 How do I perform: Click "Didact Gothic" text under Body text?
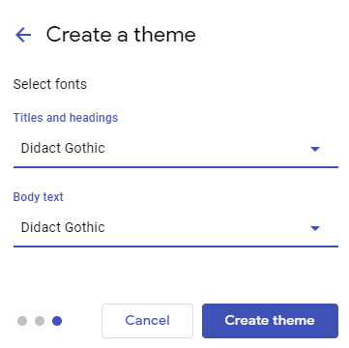click(63, 227)
